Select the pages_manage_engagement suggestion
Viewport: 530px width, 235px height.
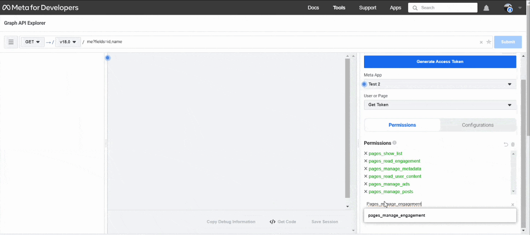396,215
